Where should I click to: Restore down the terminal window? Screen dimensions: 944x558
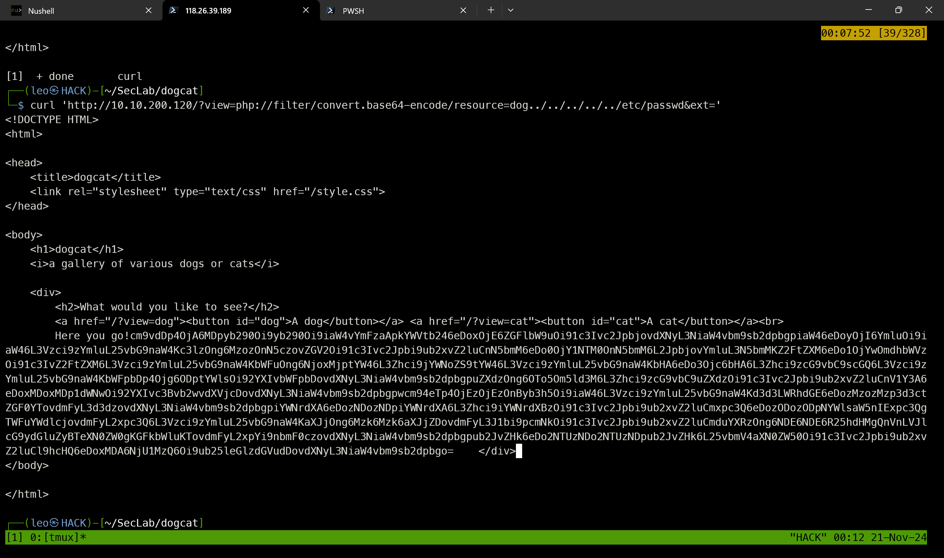tap(898, 10)
